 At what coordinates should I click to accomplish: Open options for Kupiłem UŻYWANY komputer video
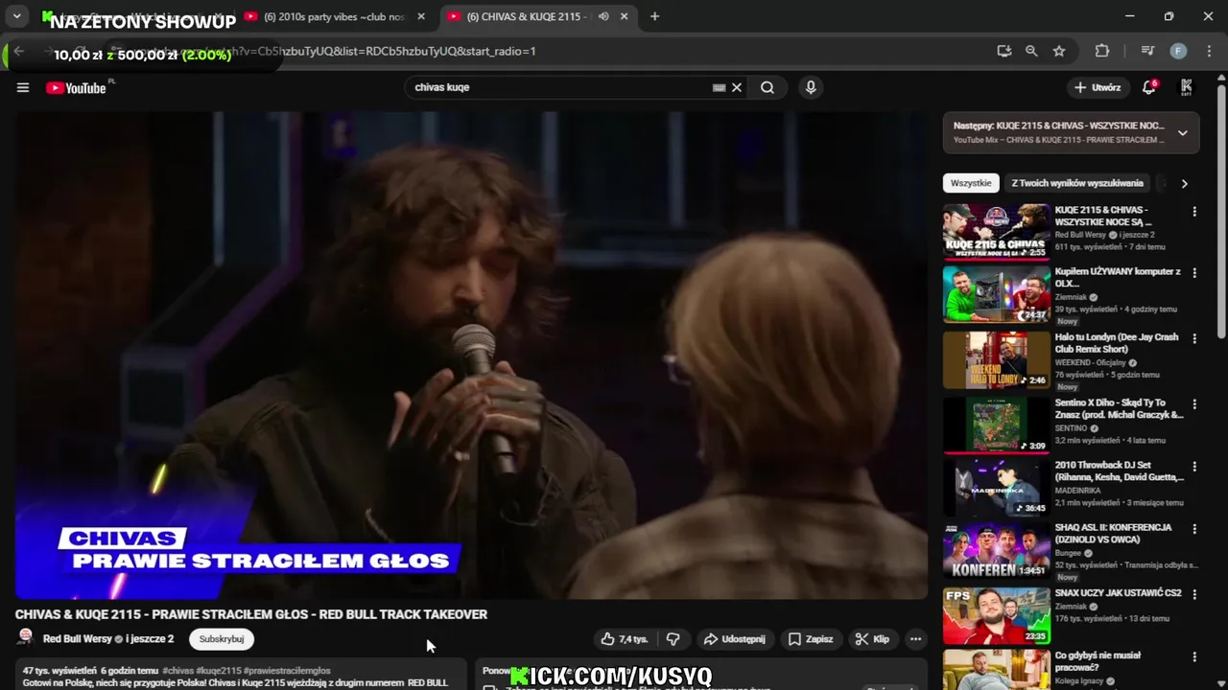click(1194, 273)
